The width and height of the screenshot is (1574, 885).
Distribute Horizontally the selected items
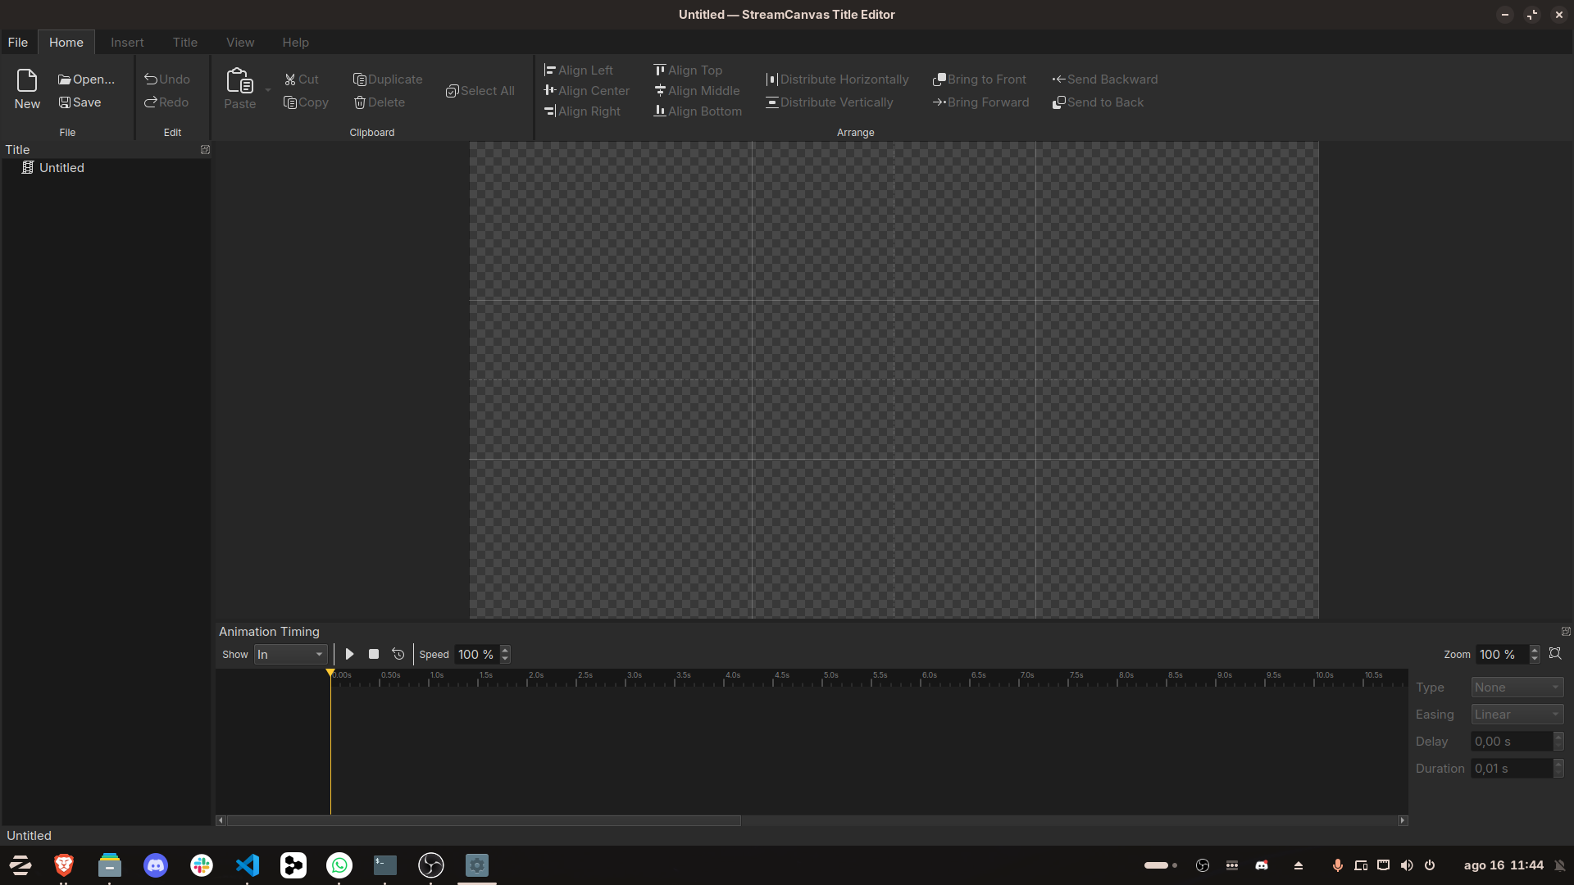837,79
